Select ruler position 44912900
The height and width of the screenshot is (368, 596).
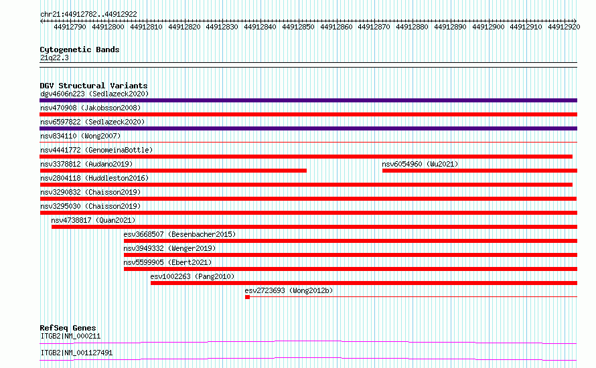[488, 27]
